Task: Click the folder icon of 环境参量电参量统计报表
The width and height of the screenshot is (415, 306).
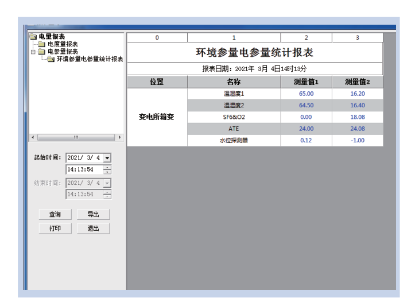Action: [x=51, y=59]
